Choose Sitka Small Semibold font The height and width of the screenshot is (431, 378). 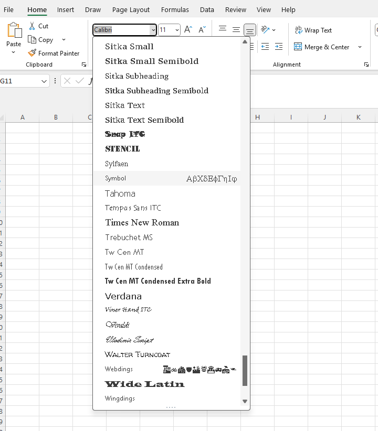pos(167,61)
